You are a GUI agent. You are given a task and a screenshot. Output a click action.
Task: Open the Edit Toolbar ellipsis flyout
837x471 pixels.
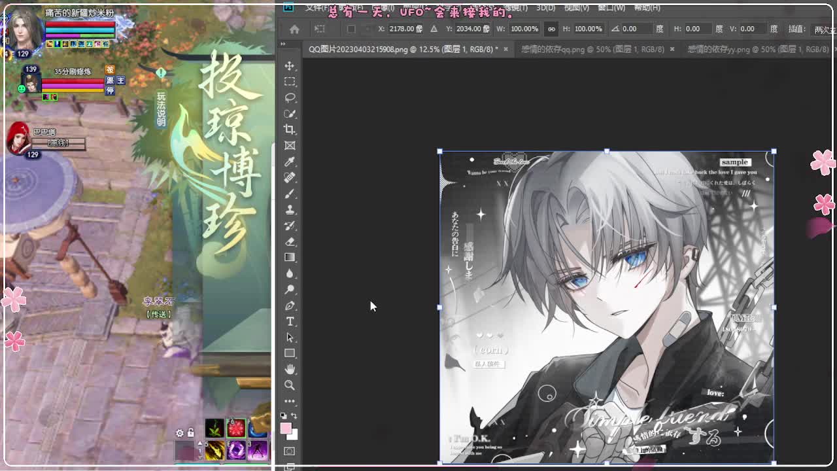tap(290, 400)
